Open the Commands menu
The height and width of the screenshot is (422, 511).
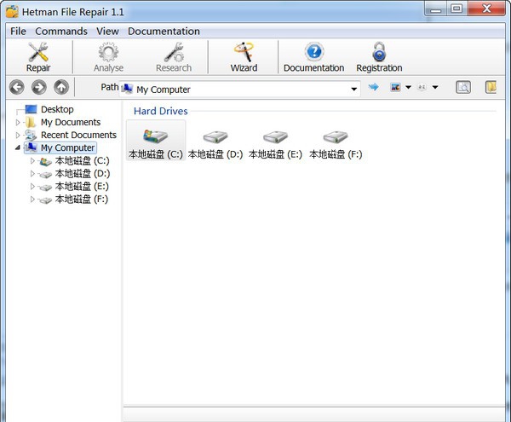coord(61,32)
